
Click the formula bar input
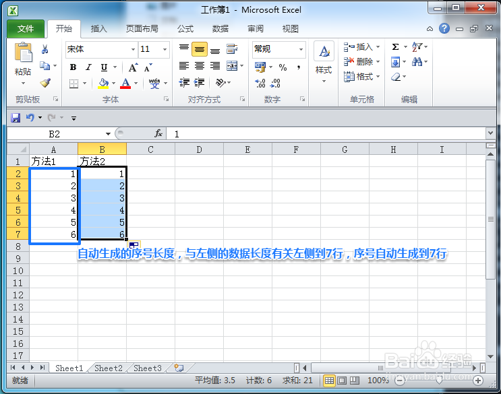pyautogui.click(x=326, y=133)
